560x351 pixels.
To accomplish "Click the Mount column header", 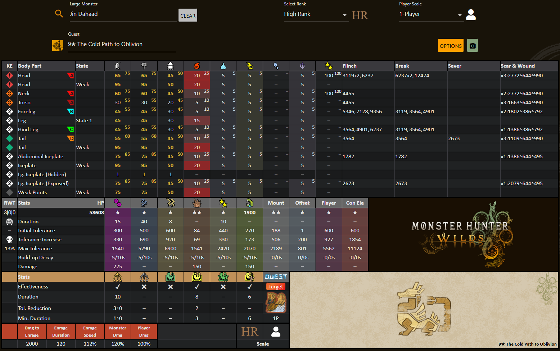I will (276, 203).
